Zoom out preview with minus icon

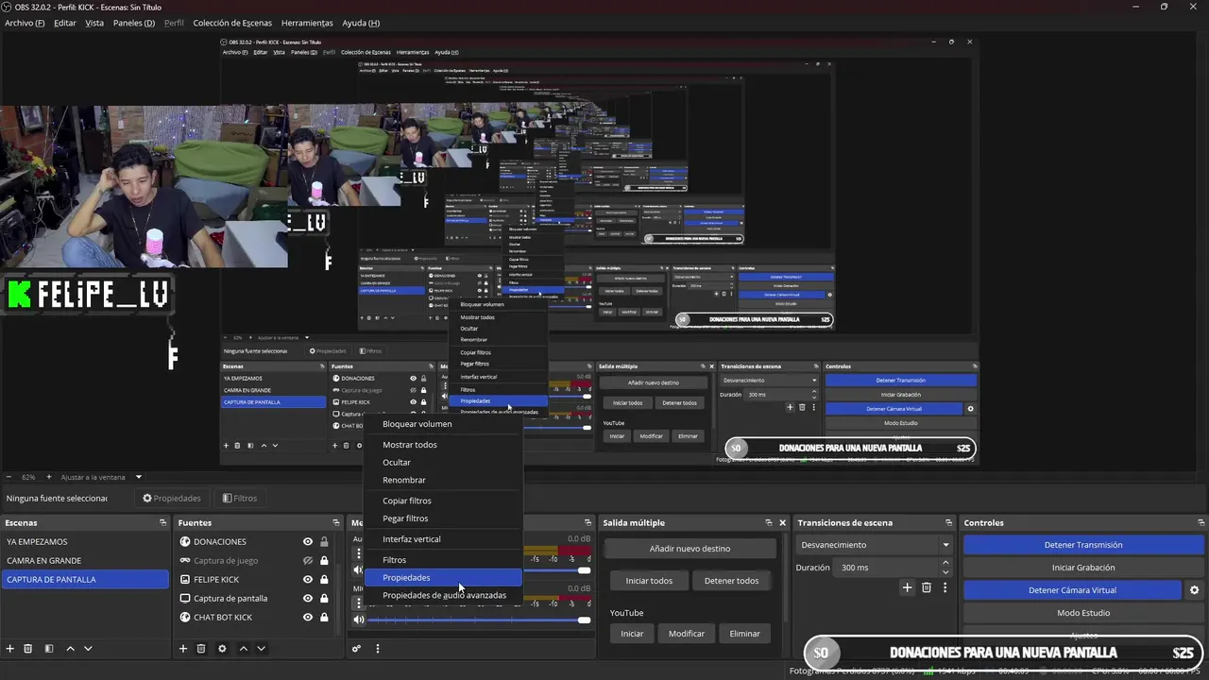pyautogui.click(x=9, y=477)
